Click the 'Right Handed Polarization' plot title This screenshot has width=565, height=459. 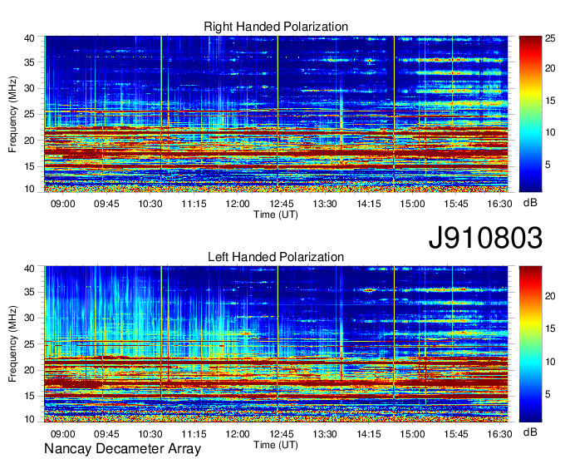pyautogui.click(x=276, y=27)
